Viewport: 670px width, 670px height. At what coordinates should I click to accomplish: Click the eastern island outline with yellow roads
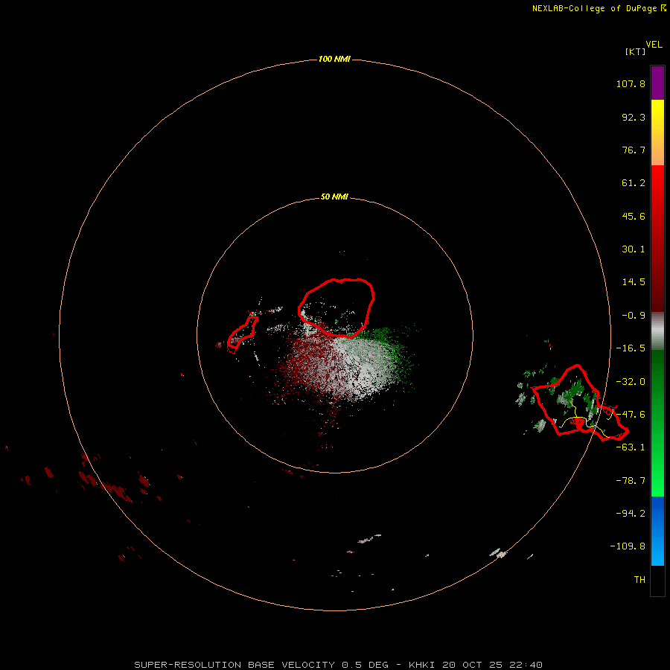[x=580, y=403]
